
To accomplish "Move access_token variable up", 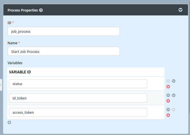I will click(x=168, y=110).
